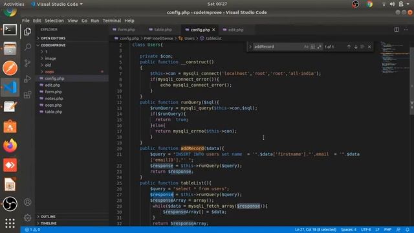The image size is (414, 233).
Task: Change indentation via Spaces: 4
Action: [x=349, y=230]
